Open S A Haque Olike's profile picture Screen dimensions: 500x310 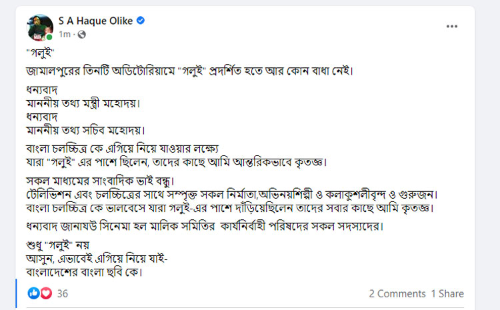click(x=39, y=26)
